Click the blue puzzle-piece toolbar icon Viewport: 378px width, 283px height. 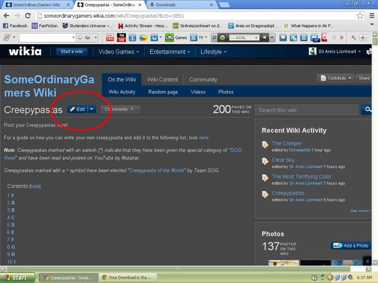coord(154,38)
